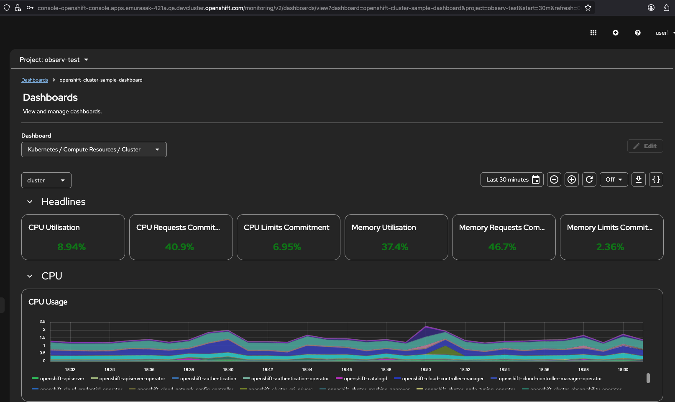Open the Kubernetes / Compute Resources dashboard selector

[94, 149]
